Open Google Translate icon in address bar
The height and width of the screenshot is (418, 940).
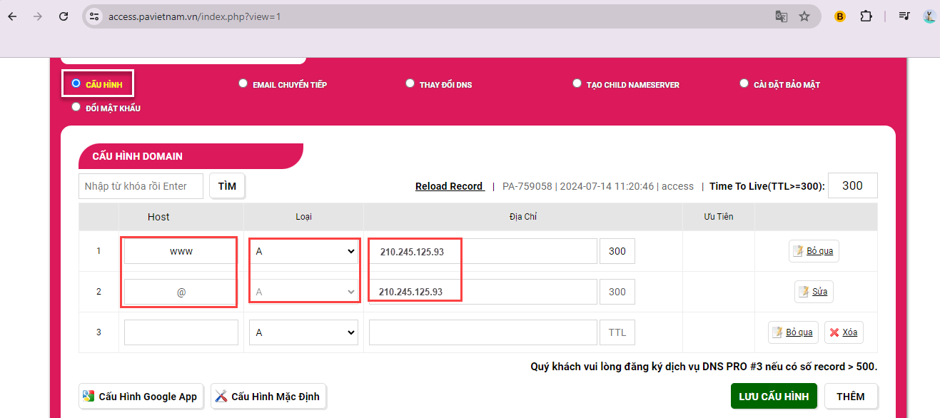[782, 16]
